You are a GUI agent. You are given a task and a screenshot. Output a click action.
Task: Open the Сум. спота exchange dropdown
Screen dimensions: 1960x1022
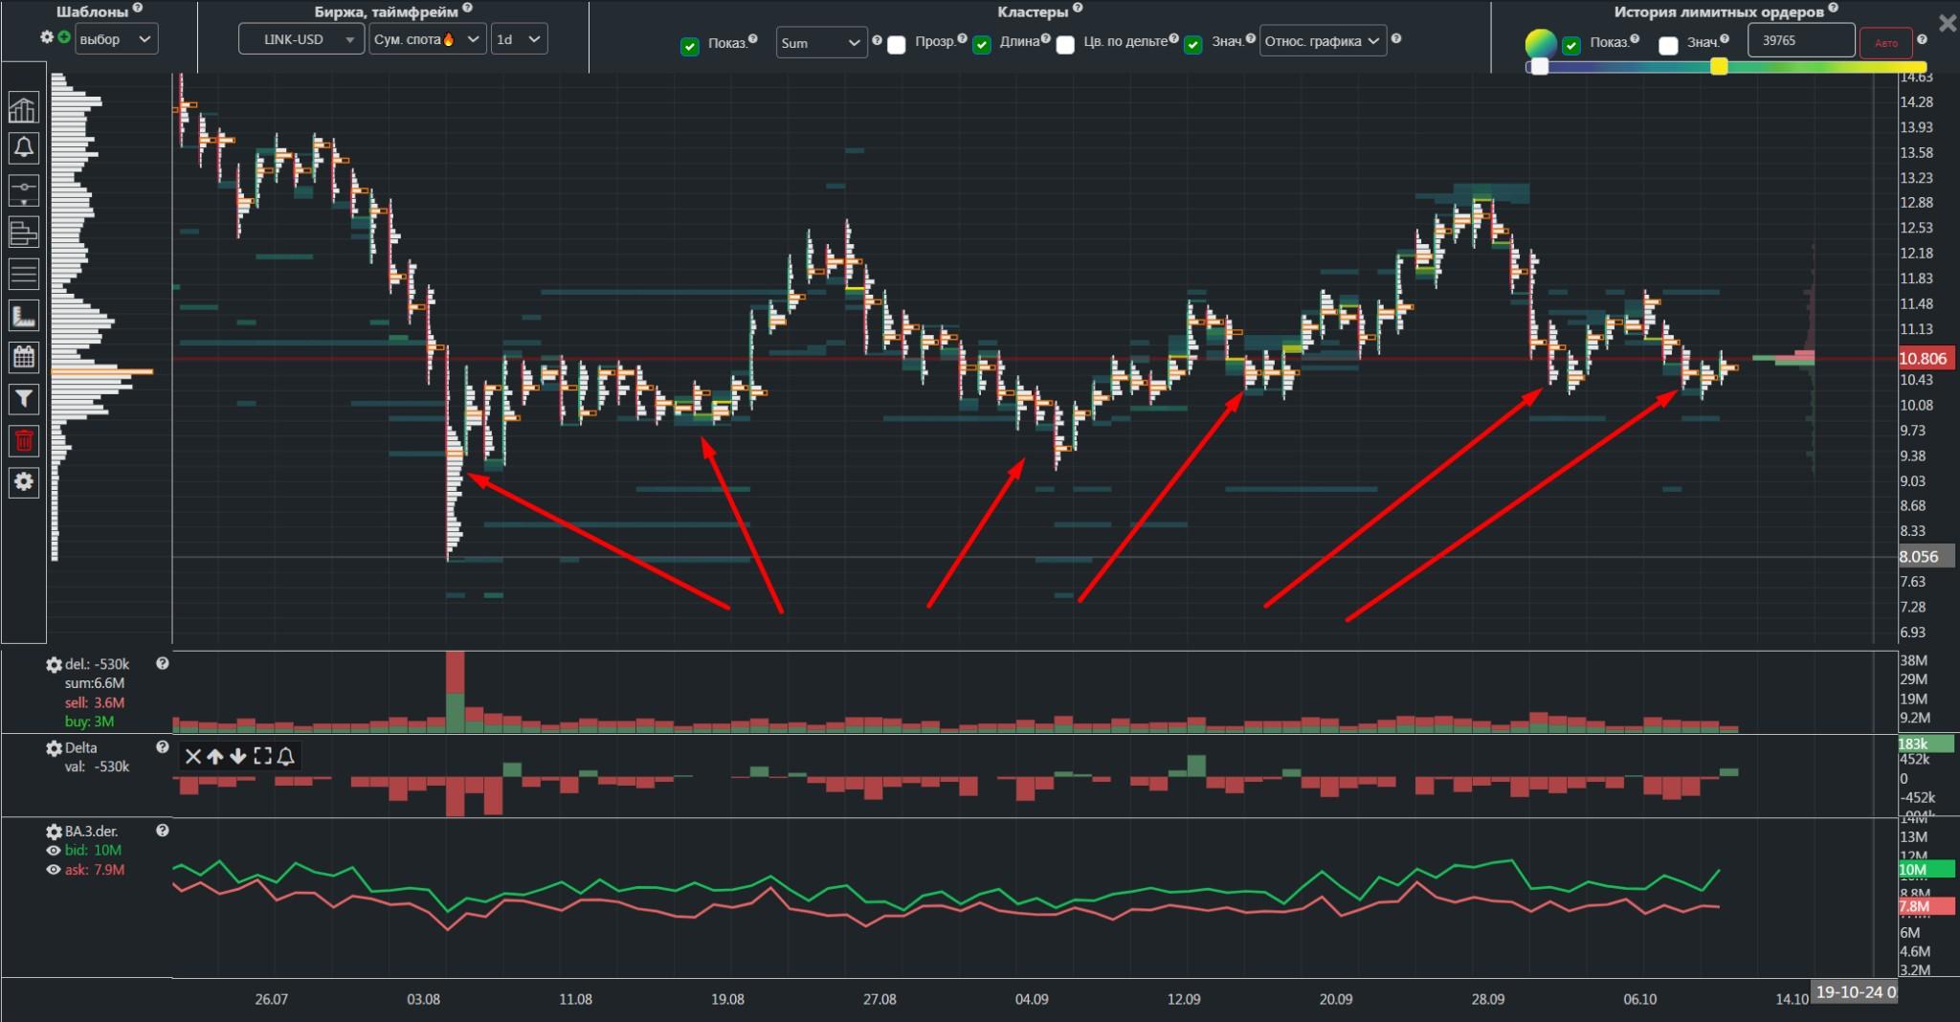[x=428, y=39]
